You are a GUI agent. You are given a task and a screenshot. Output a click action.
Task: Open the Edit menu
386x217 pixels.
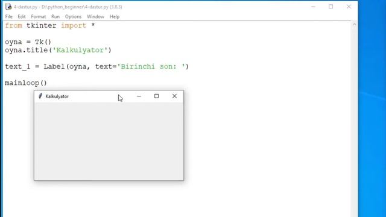click(x=22, y=17)
